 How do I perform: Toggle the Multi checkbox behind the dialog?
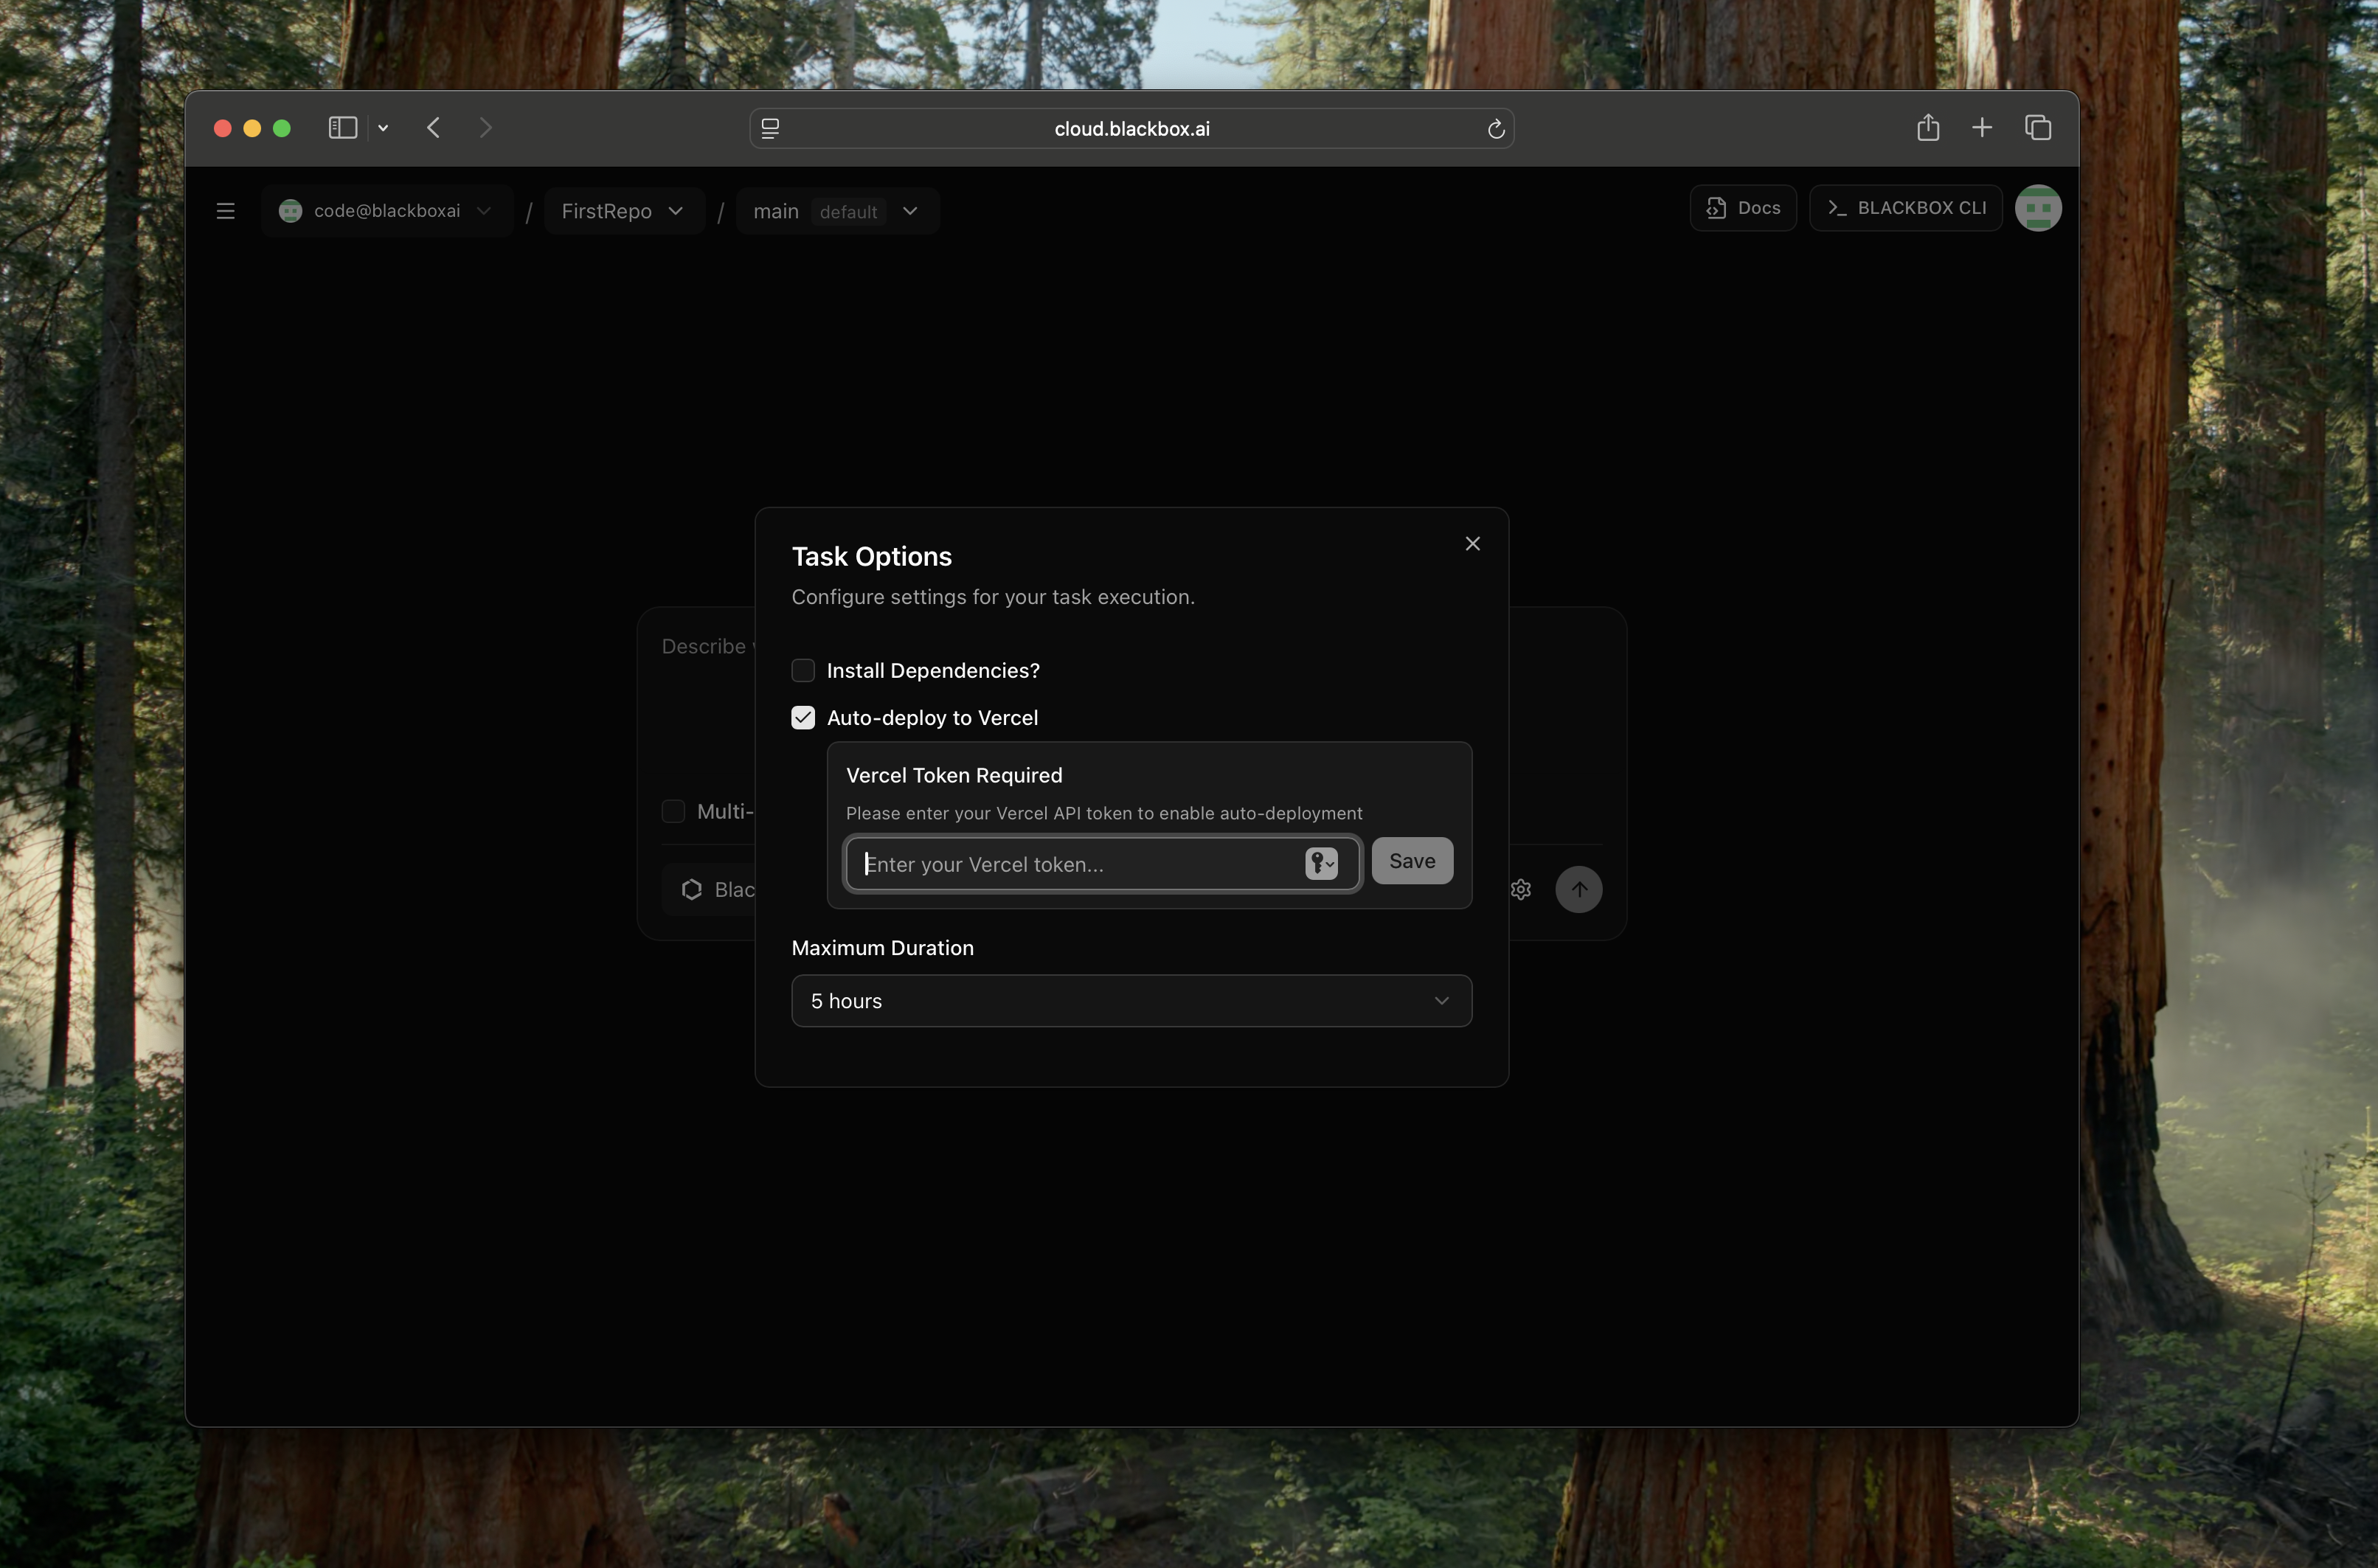pos(673,811)
